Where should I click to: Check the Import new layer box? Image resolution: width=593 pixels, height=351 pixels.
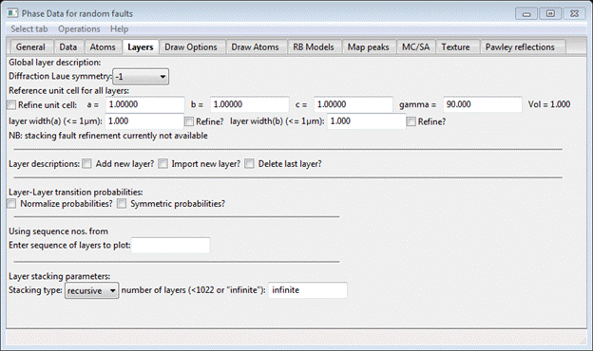pyautogui.click(x=163, y=164)
